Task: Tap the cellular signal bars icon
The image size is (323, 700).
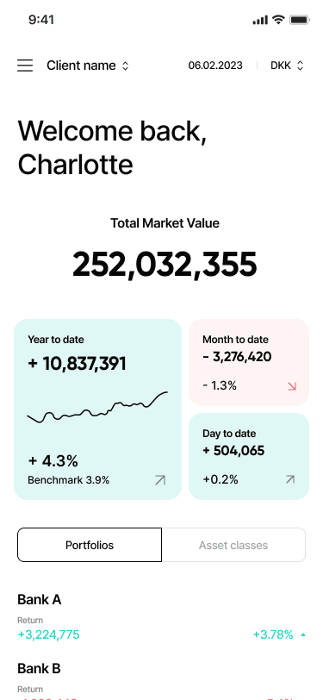Action: click(260, 20)
